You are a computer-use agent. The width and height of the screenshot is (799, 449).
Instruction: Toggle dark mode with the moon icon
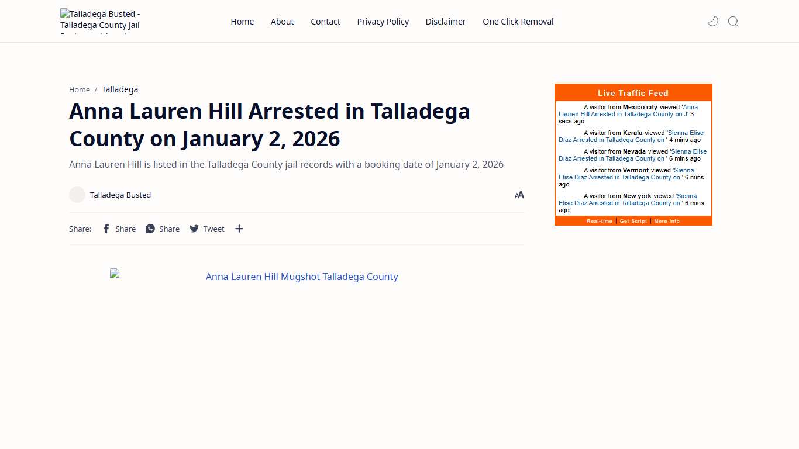point(712,20)
